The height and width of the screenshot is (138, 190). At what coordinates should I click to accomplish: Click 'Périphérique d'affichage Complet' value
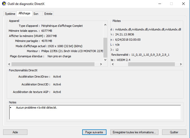(62, 26)
